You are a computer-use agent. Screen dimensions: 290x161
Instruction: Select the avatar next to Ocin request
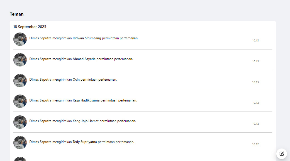tap(20, 81)
